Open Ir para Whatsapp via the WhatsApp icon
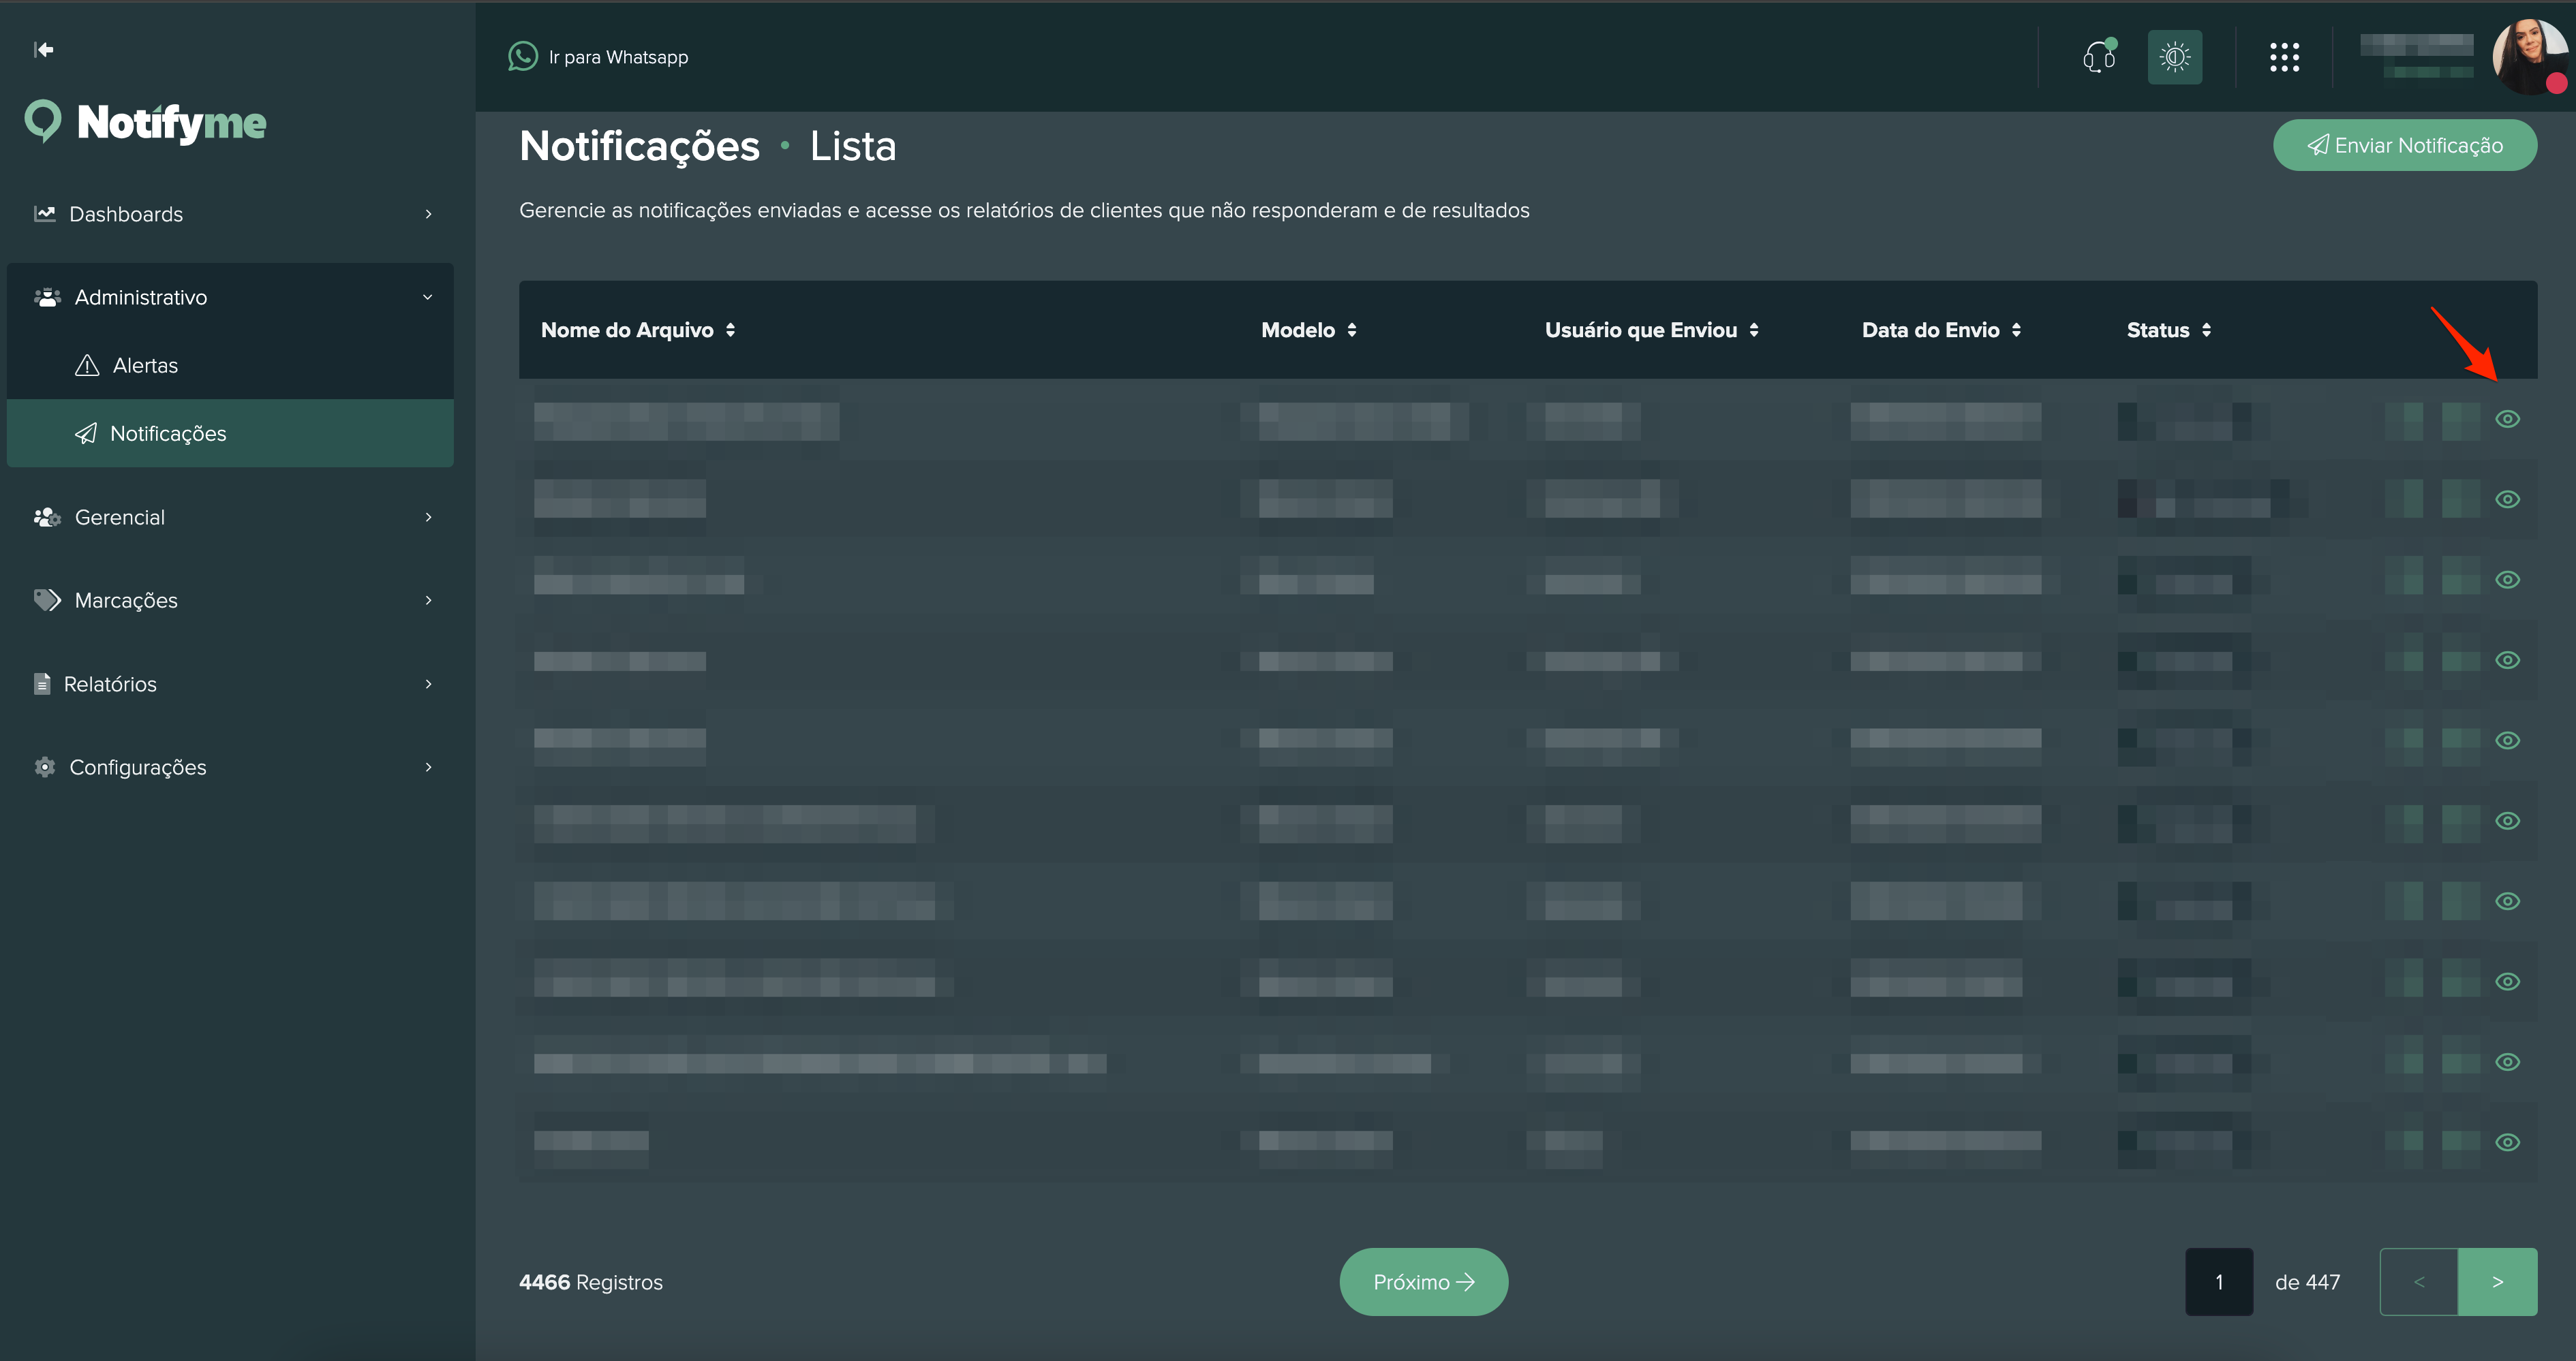Viewport: 2576px width, 1361px height. pos(522,56)
